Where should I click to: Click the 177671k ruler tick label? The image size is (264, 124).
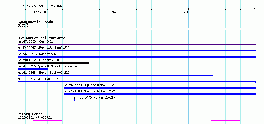(188, 12)
